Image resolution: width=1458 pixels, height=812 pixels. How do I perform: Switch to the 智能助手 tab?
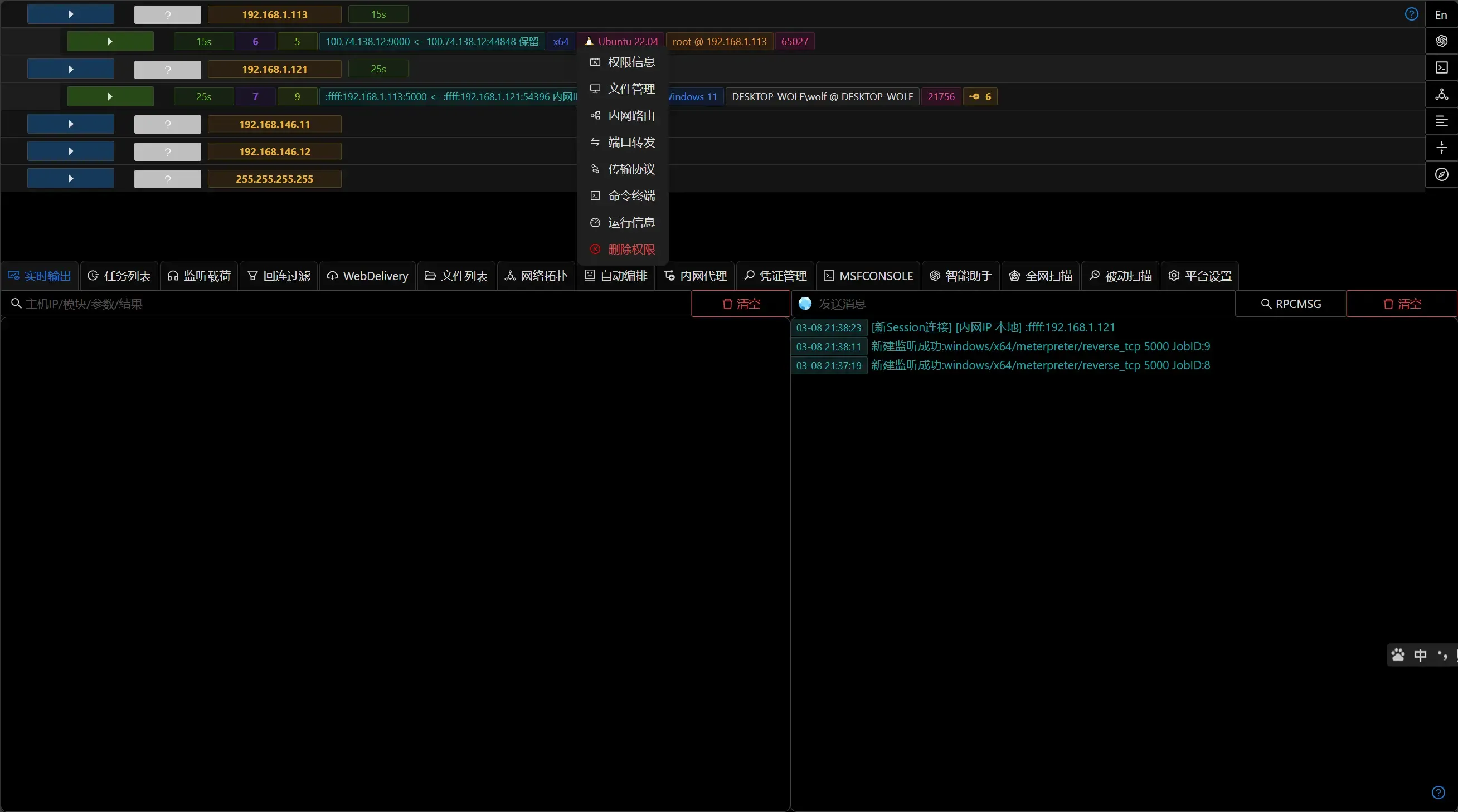click(961, 276)
